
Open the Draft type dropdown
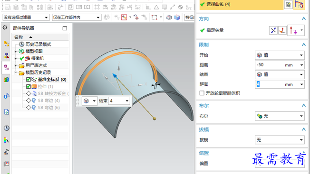coord(280,140)
